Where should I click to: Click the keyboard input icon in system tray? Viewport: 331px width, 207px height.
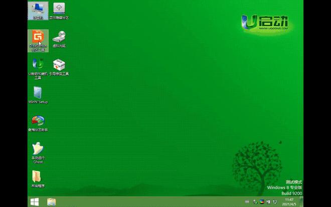click(x=247, y=202)
